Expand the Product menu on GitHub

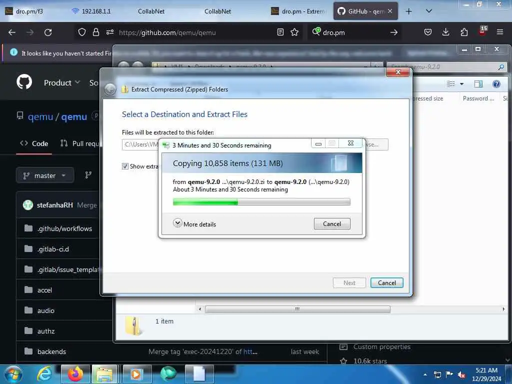tap(62, 82)
